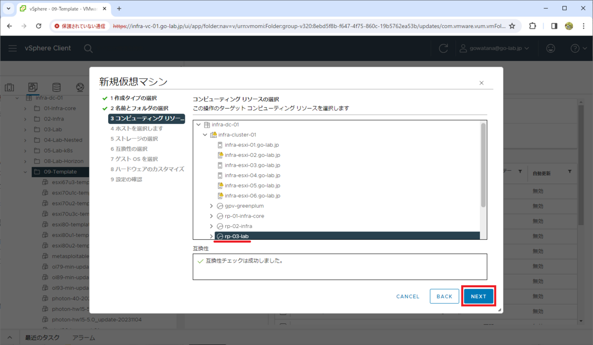Screen dimensions: 593x345
Task: Click the BACK button in the wizard
Action: (x=444, y=296)
